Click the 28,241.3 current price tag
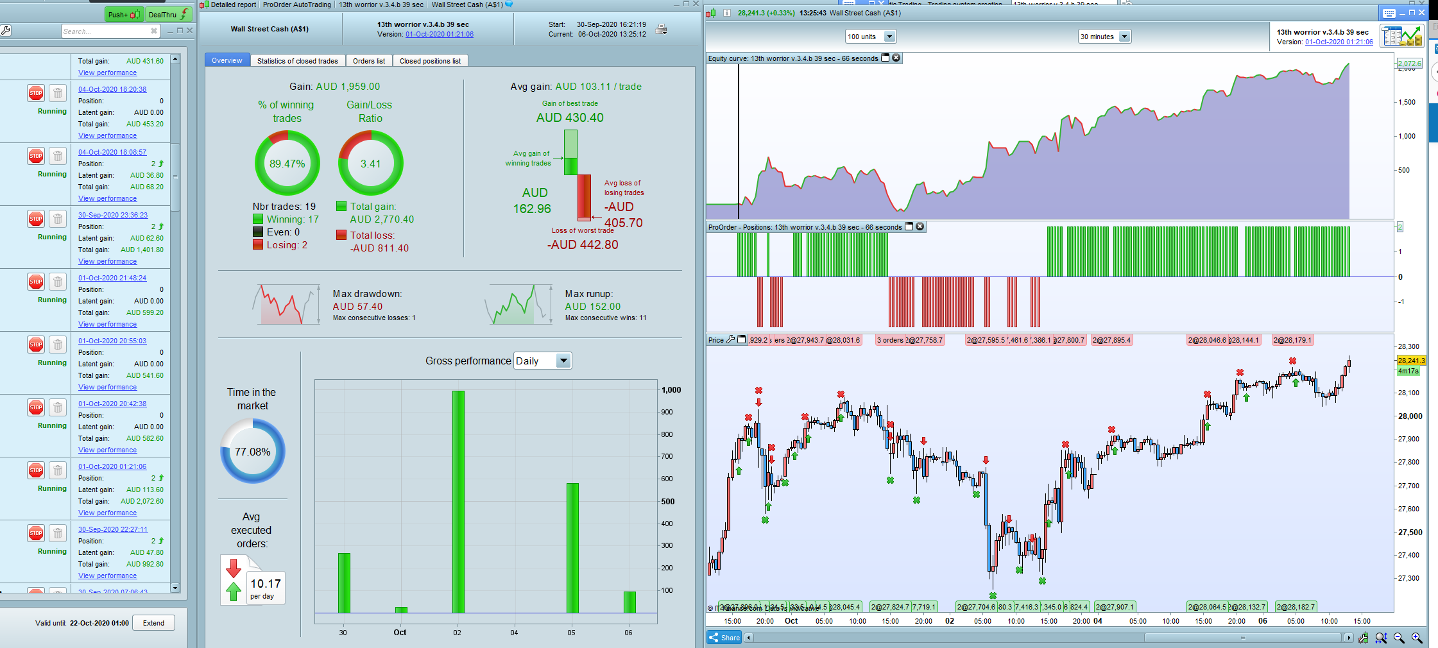1438x648 pixels. [1411, 361]
